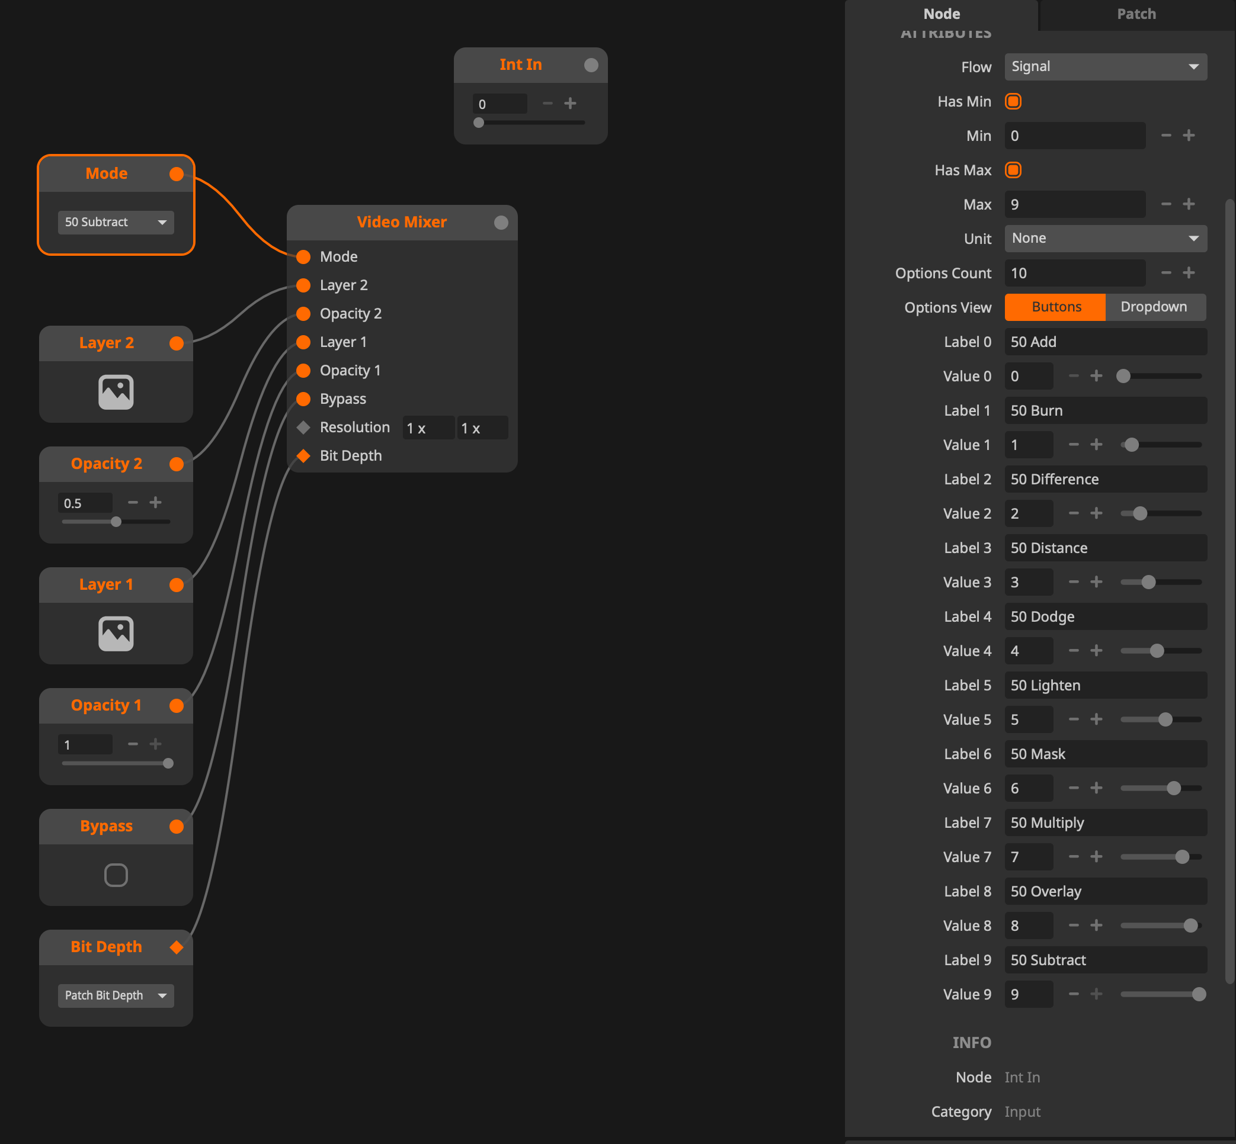Click the Video Mixer gray output port
This screenshot has height=1144, width=1236.
(501, 222)
